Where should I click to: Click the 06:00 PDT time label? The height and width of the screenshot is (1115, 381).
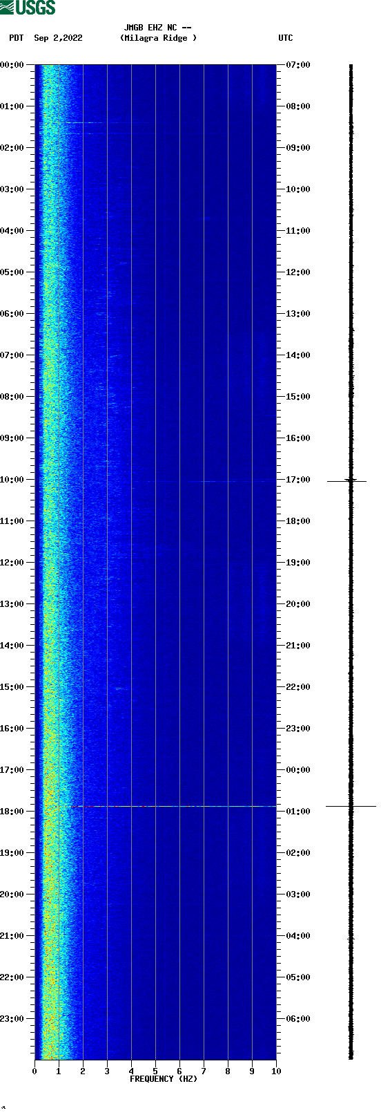point(12,314)
